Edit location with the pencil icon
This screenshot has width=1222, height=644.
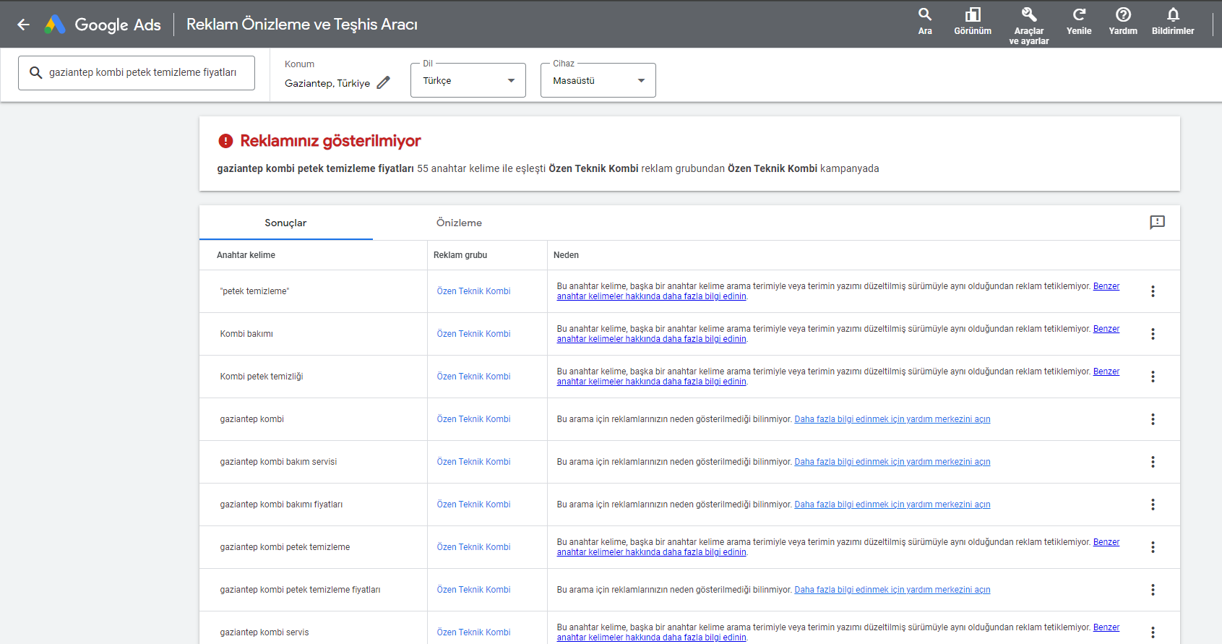(384, 82)
